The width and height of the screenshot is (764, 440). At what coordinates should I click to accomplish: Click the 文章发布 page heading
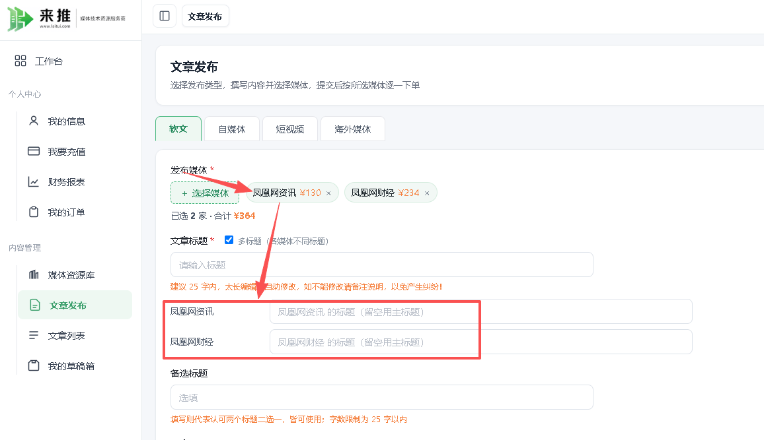(x=194, y=67)
